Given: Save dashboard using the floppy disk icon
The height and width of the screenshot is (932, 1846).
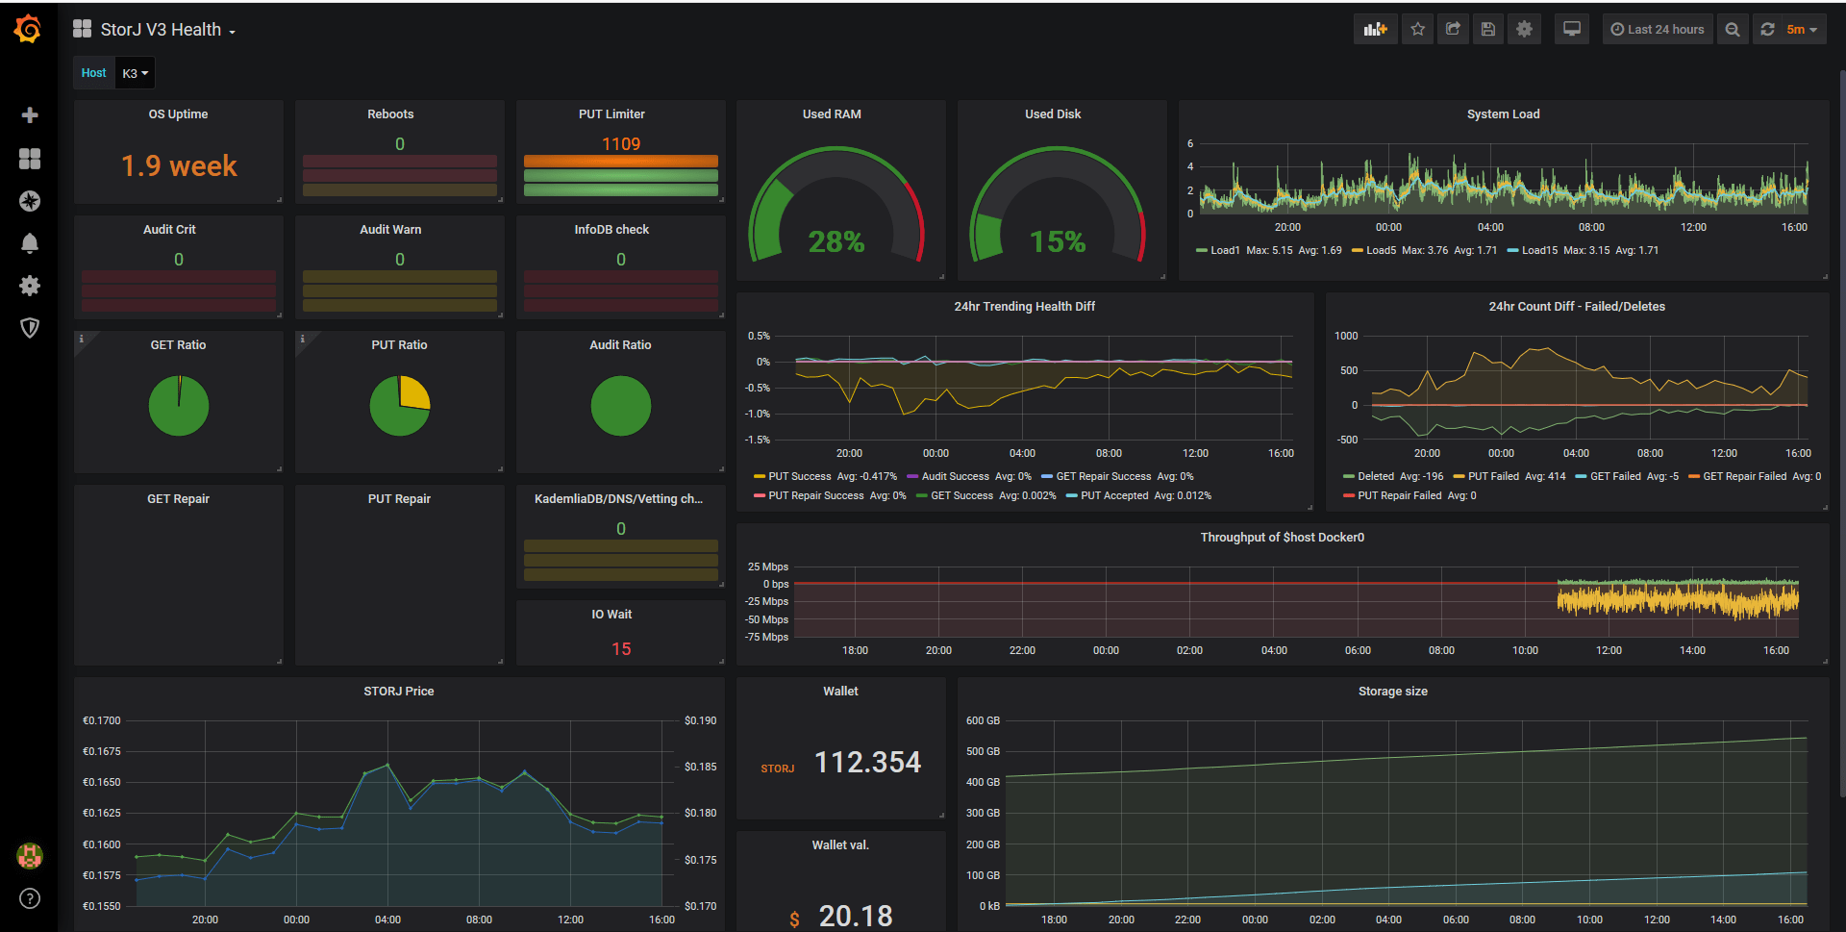Looking at the screenshot, I should click(1487, 29).
